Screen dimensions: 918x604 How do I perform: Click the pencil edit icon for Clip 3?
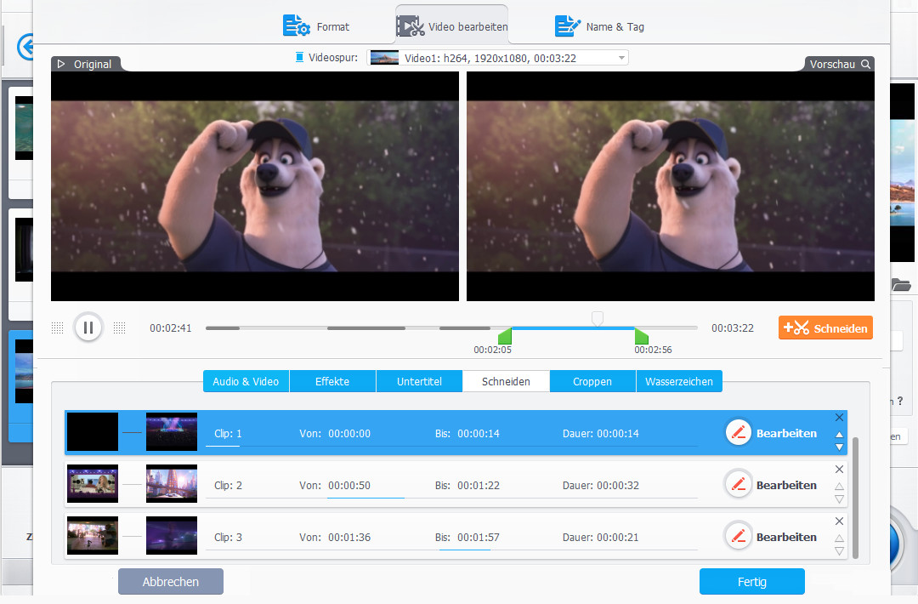tap(739, 537)
